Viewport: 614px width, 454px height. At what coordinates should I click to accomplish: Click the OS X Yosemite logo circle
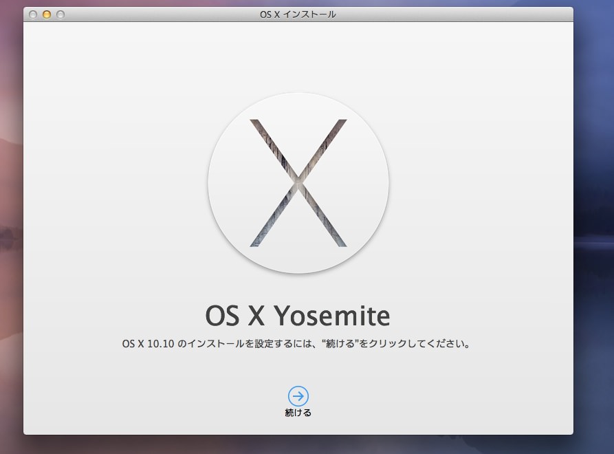(x=298, y=183)
